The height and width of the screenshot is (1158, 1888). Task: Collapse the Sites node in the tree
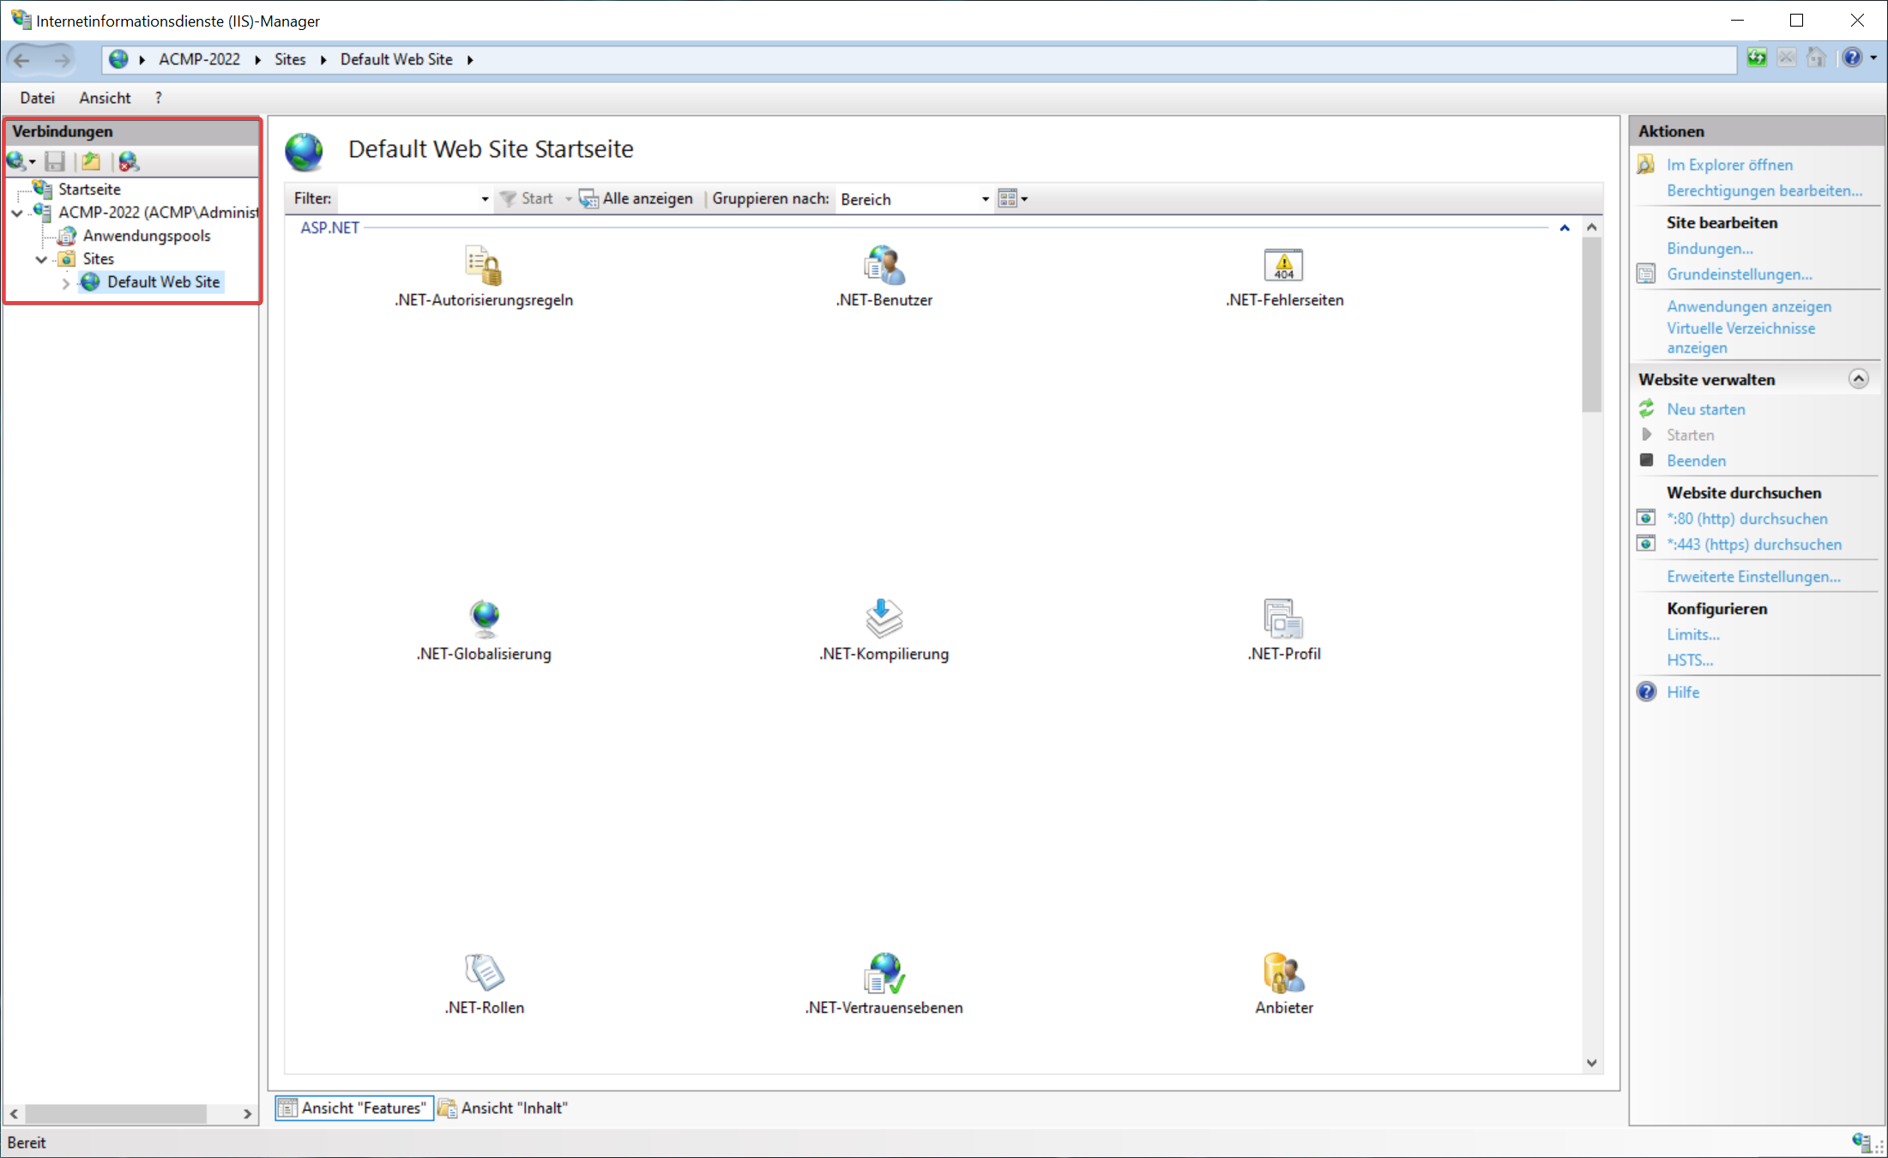point(40,258)
